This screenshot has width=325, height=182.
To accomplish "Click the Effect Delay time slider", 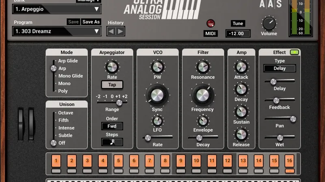I will (279, 82).
